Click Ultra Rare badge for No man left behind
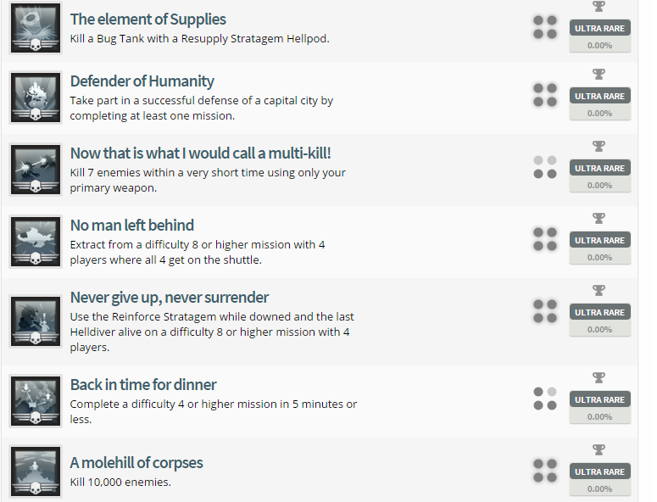The image size is (657, 502). click(599, 241)
